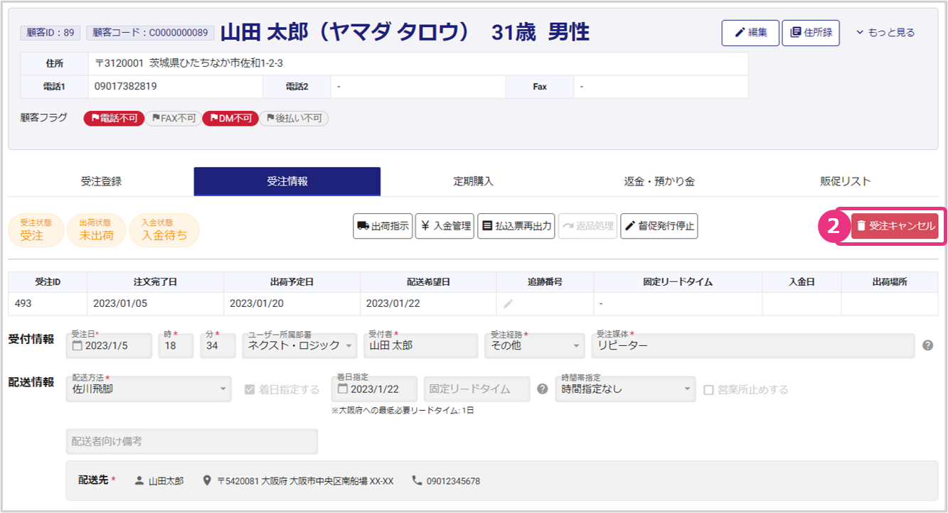
Task: Switch to the 定期購入 tab
Action: tap(473, 181)
